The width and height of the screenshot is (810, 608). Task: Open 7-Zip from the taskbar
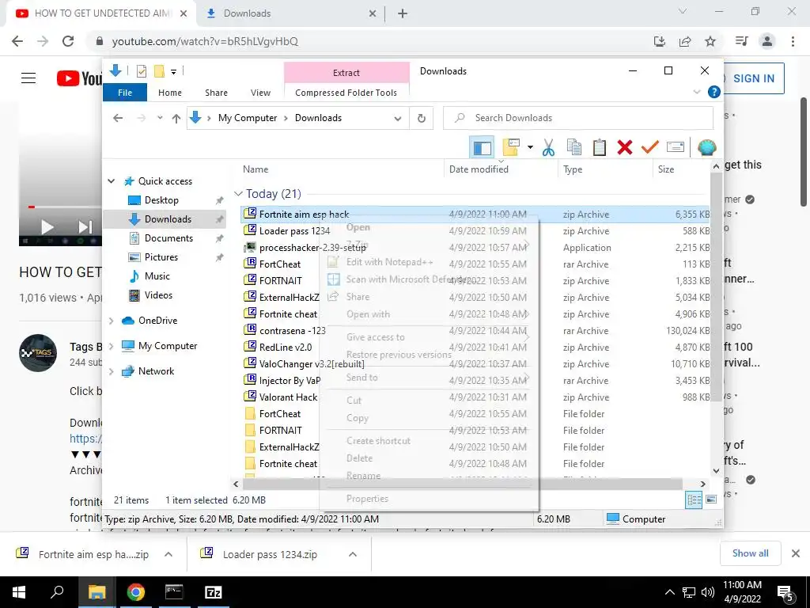(x=214, y=592)
